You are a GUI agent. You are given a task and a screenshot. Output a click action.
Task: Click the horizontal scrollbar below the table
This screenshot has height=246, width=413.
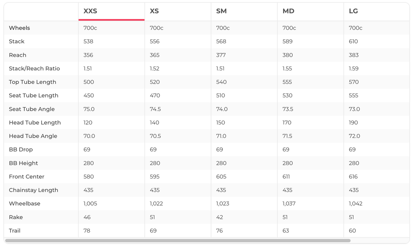pyautogui.click(x=178, y=241)
